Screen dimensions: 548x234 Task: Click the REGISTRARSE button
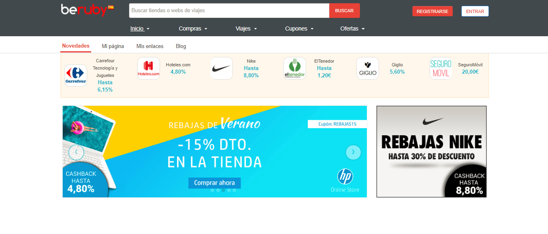(x=432, y=11)
